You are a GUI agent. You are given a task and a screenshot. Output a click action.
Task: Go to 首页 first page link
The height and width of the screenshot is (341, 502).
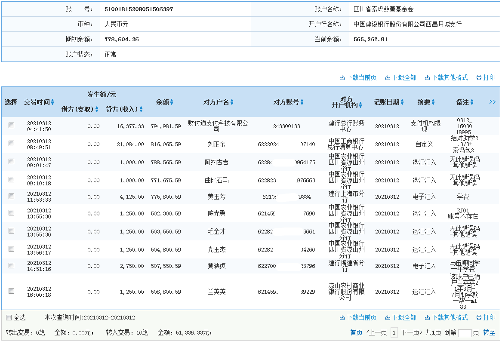(x=356, y=332)
